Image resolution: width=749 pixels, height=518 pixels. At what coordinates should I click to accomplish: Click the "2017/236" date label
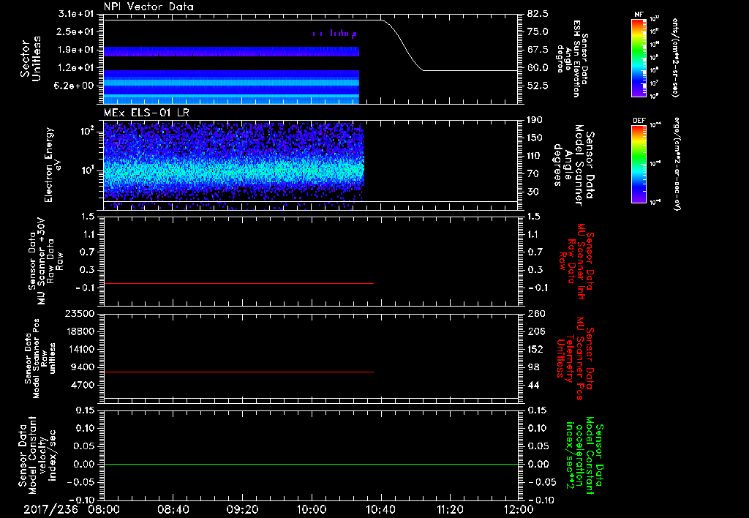[x=50, y=509]
